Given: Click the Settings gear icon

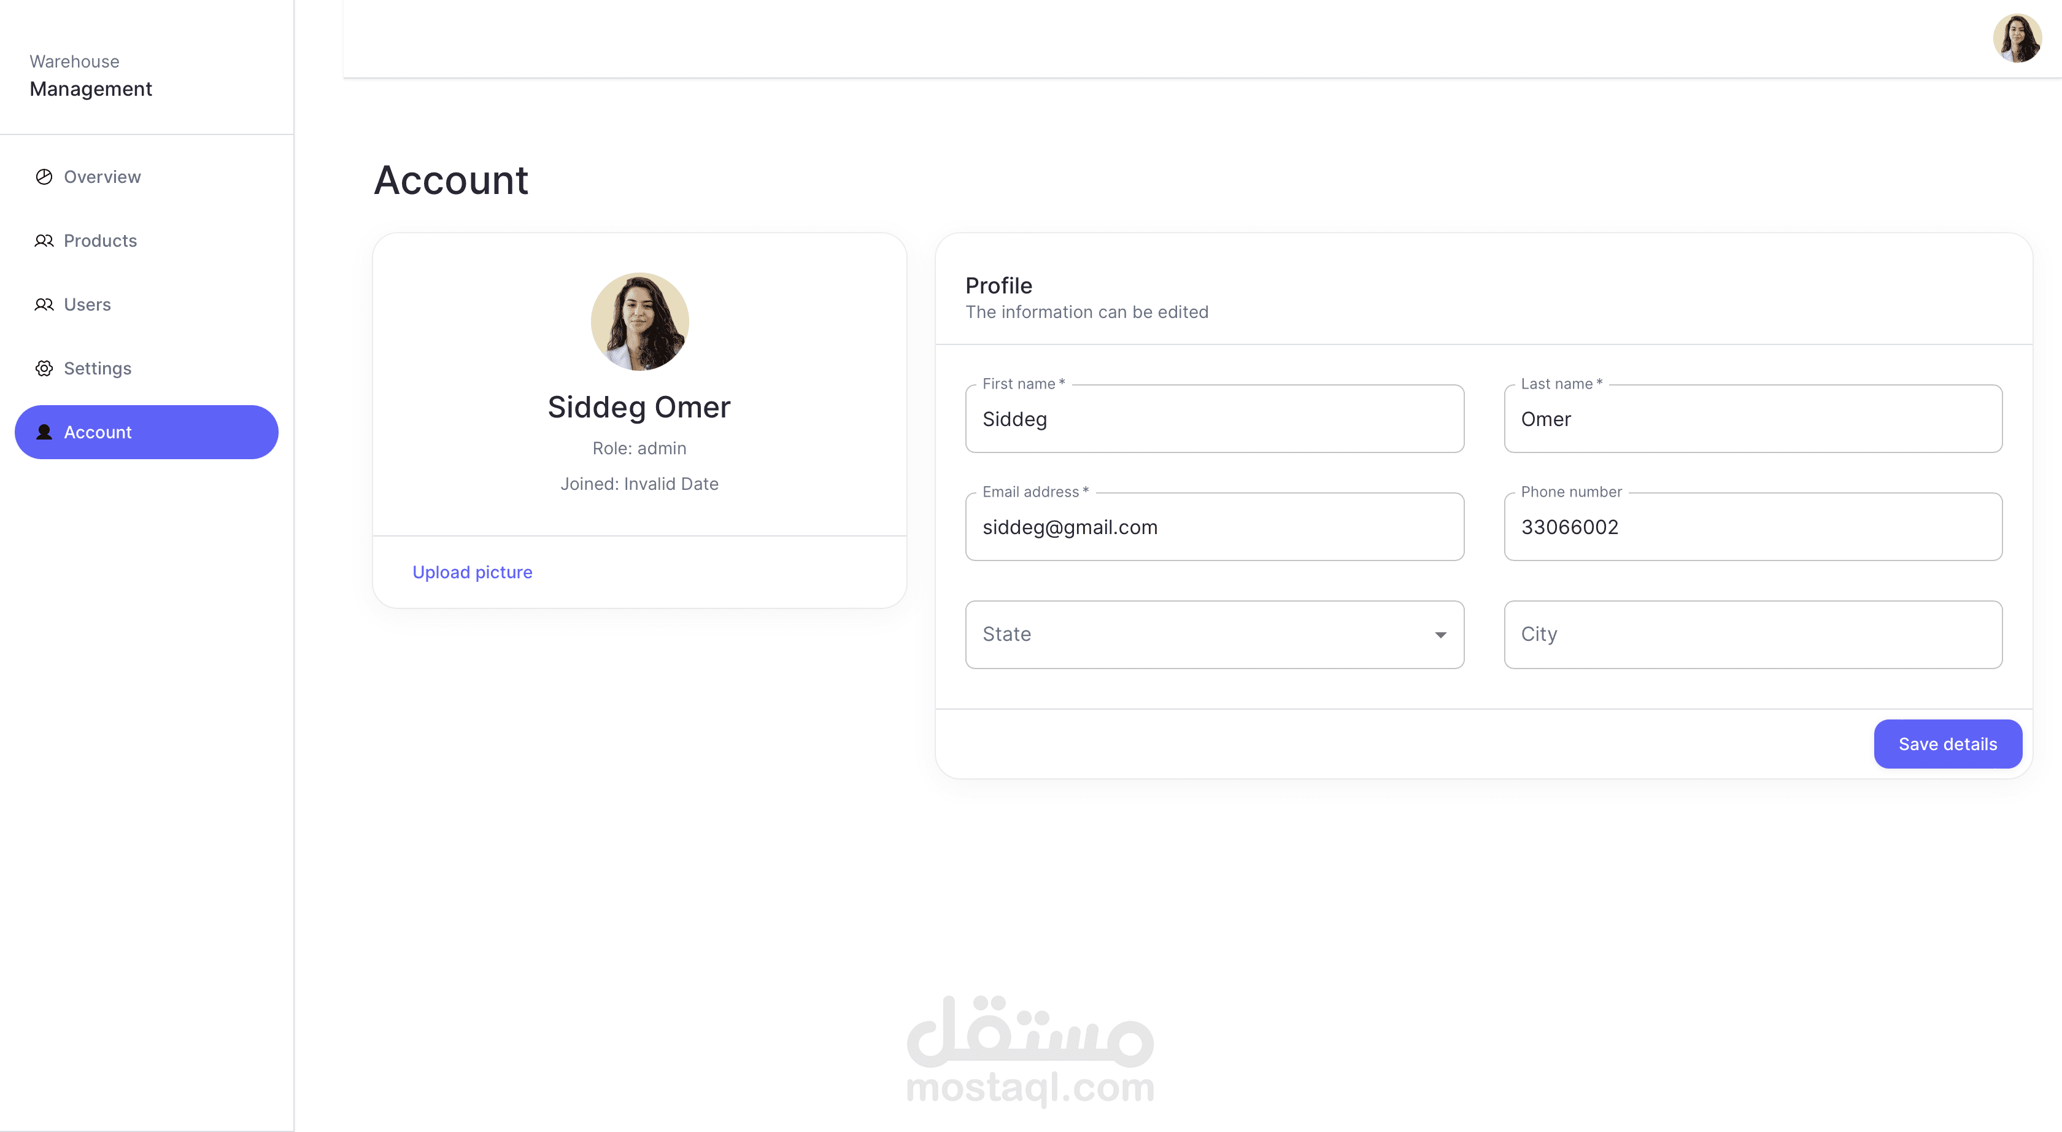Looking at the screenshot, I should point(44,368).
